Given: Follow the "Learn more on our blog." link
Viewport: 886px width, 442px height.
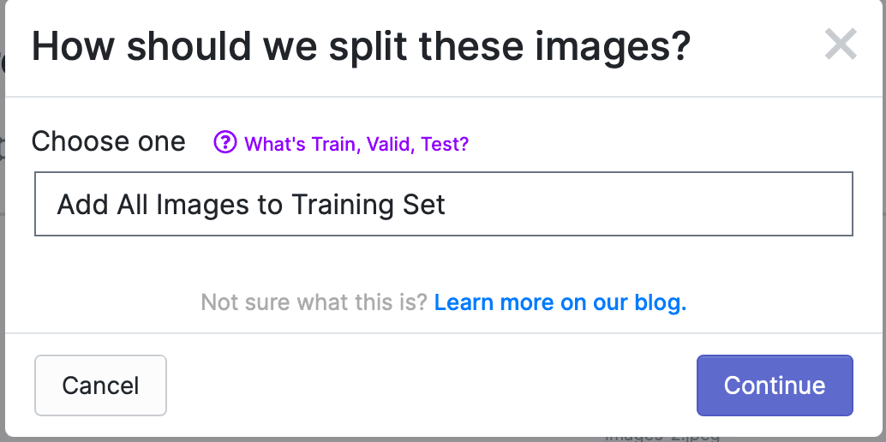Looking at the screenshot, I should tap(560, 302).
